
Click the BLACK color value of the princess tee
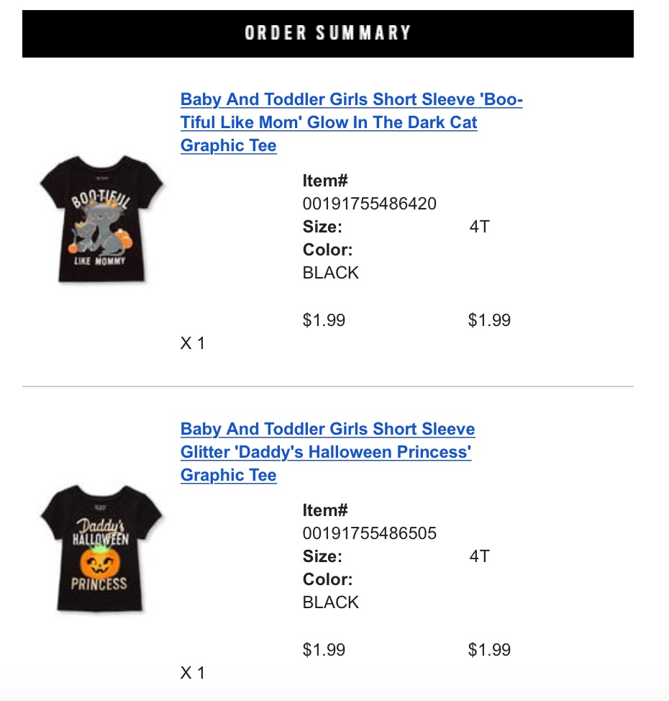[x=330, y=602]
